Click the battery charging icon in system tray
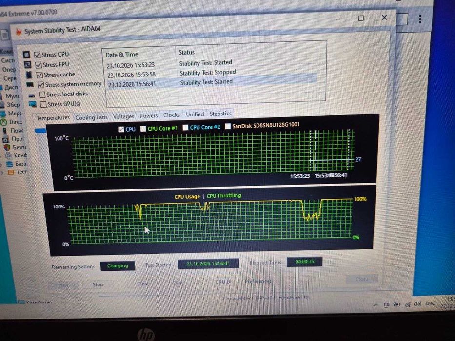Viewport: 455px width, 341px height. coord(396,304)
